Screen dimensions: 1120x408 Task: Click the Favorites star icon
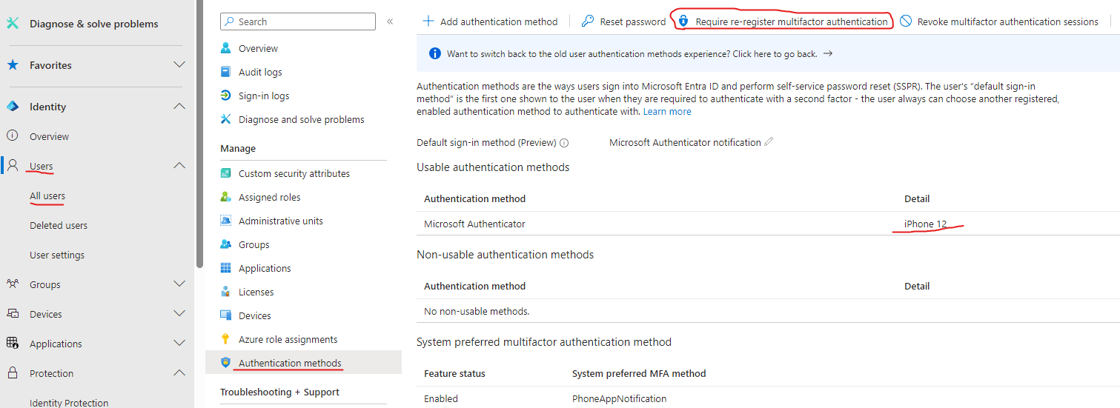pyautogui.click(x=12, y=65)
